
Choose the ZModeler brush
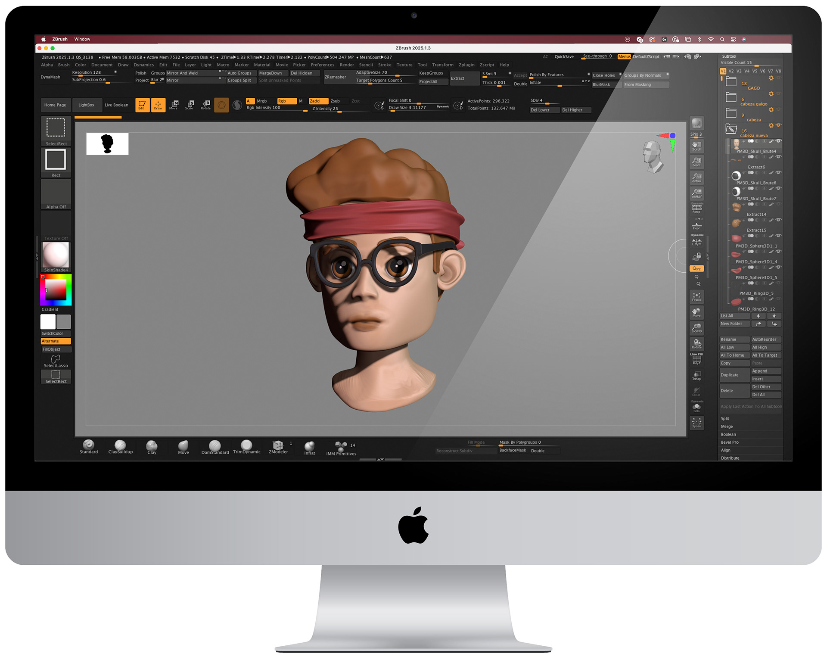click(278, 446)
